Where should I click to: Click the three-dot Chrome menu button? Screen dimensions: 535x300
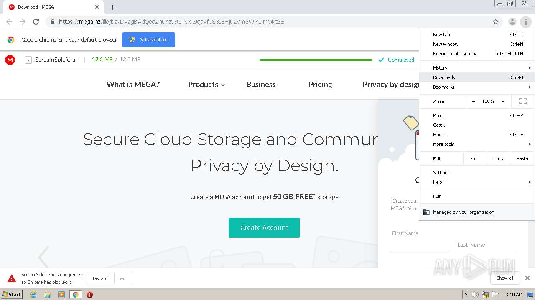point(526,22)
